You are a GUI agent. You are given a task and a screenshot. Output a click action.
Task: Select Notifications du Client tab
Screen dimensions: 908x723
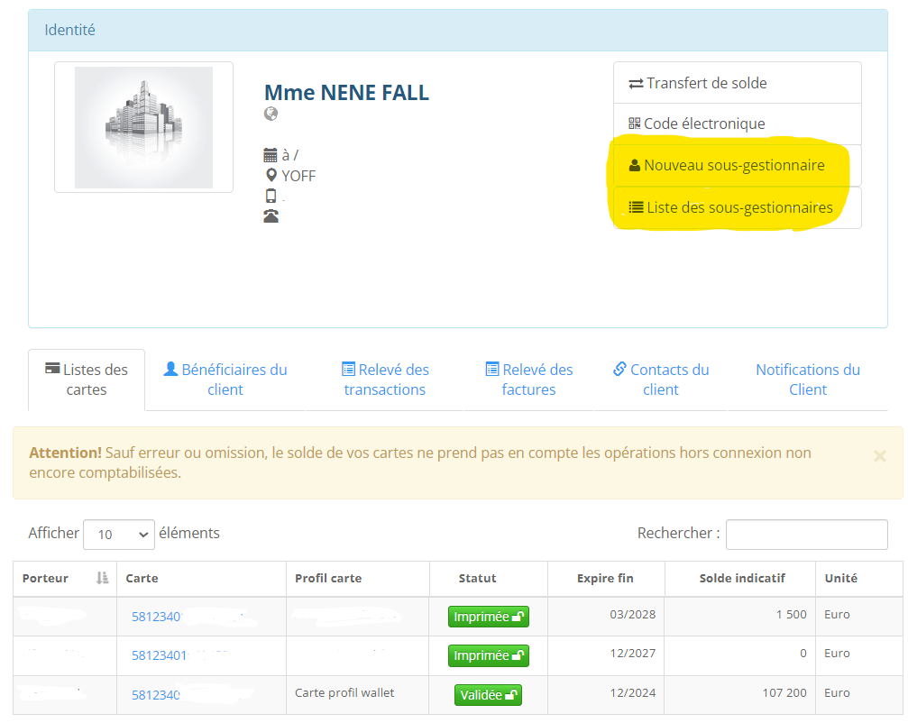click(x=808, y=380)
